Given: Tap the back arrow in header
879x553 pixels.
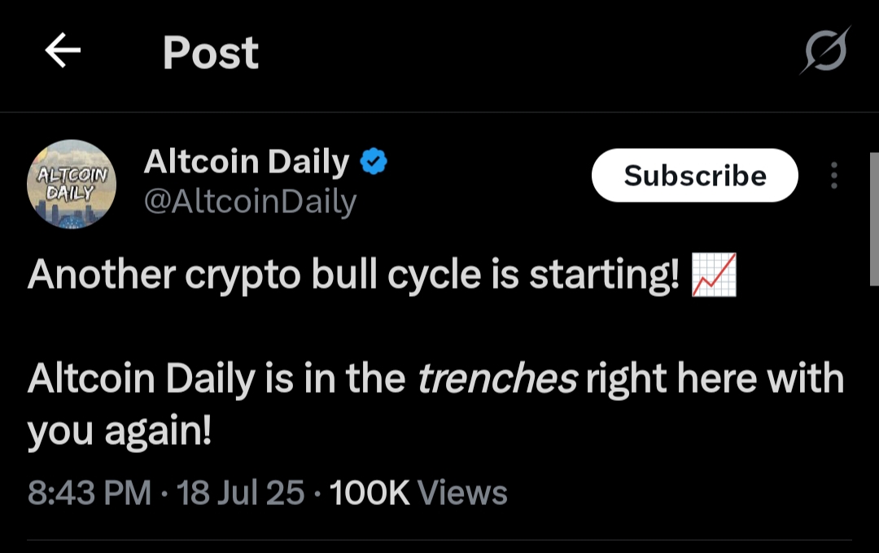Looking at the screenshot, I should pos(63,53).
